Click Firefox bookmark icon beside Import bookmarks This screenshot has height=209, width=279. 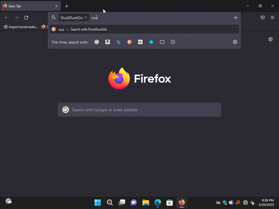(x=43, y=27)
